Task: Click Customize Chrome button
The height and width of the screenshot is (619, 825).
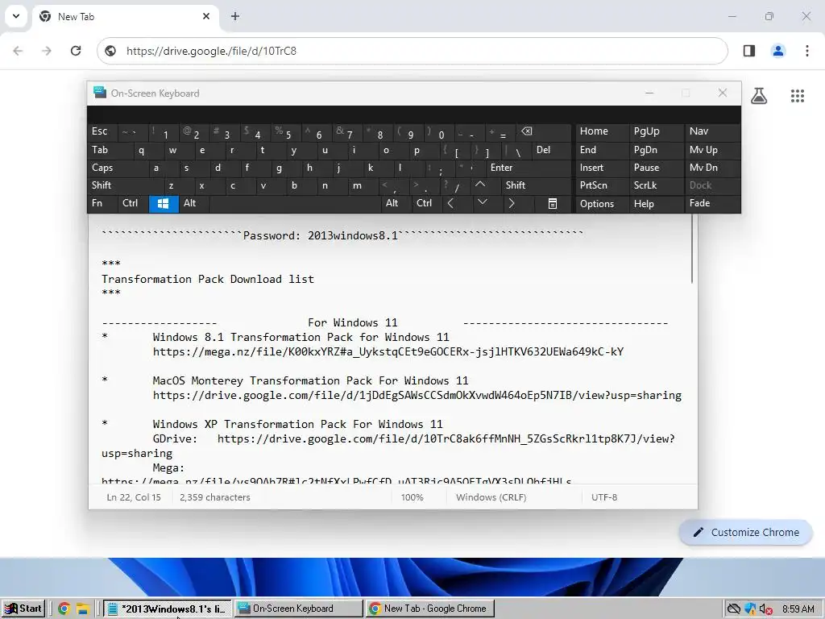Action: [x=746, y=532]
